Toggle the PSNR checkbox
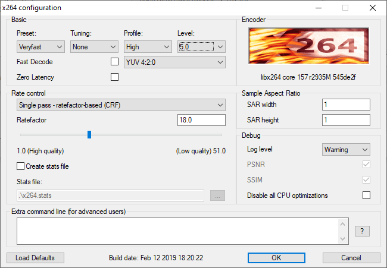387x268 pixels. point(366,164)
